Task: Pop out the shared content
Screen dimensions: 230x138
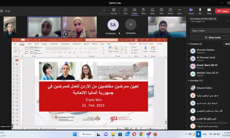Action: coord(114,11)
